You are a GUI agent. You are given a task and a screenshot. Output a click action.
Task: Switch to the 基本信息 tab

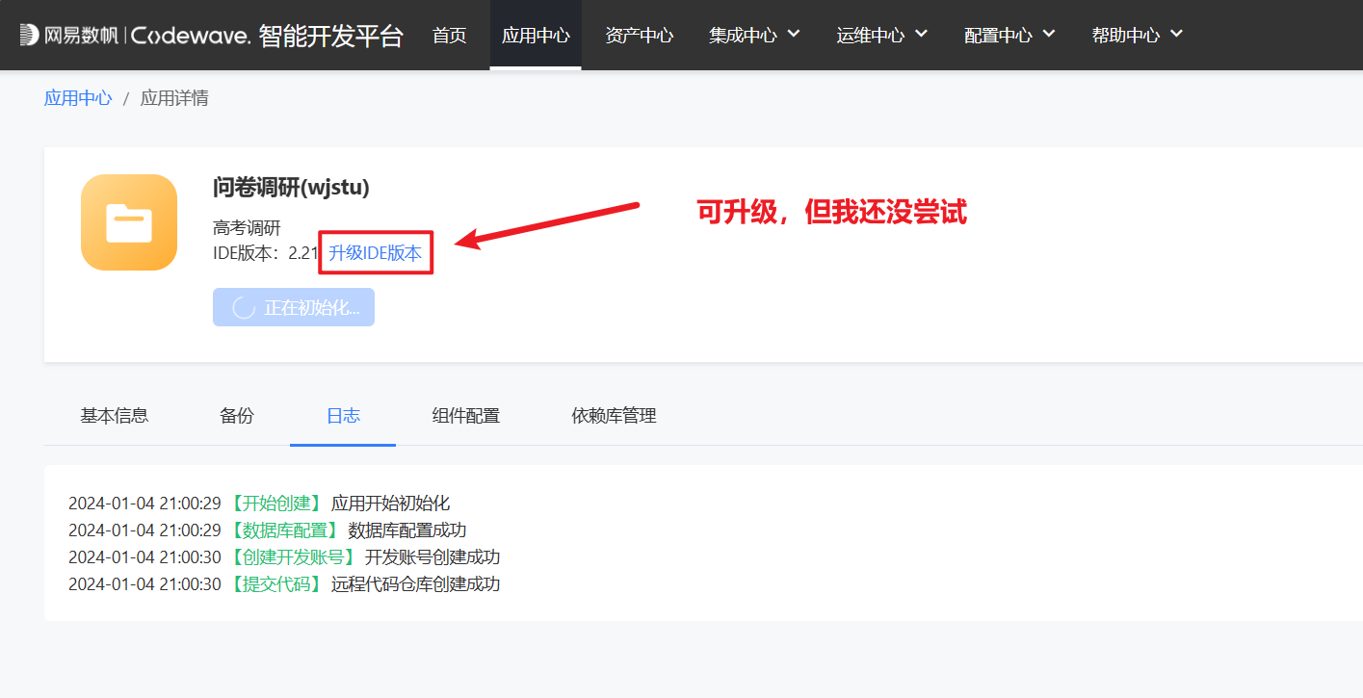click(x=114, y=416)
